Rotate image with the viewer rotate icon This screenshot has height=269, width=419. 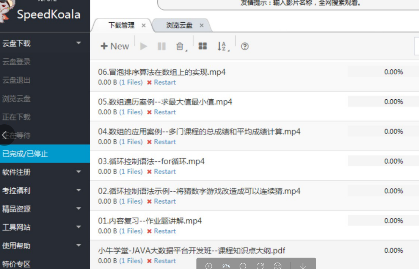point(260,266)
